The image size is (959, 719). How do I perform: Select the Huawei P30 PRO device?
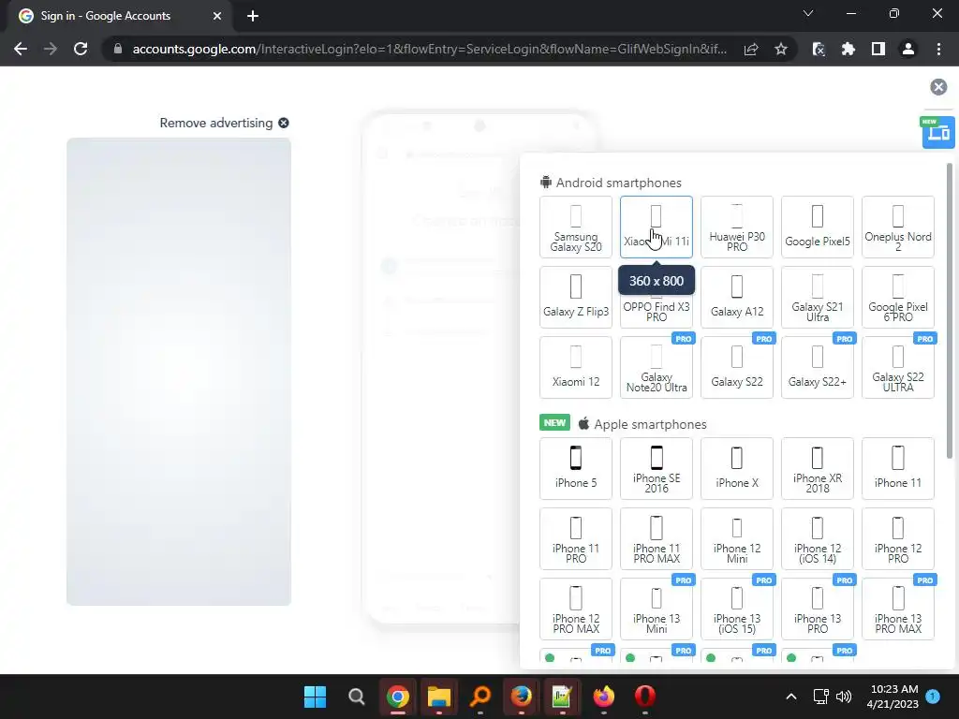coord(737,227)
